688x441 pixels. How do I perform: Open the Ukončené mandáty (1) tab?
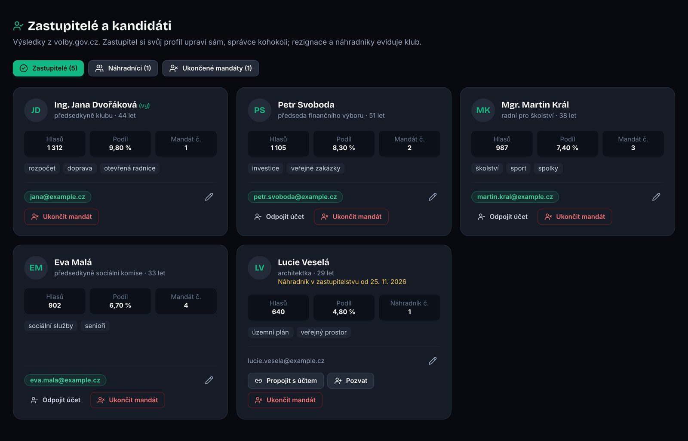tap(211, 68)
